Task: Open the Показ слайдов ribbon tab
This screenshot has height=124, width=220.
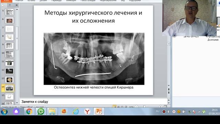Action: pyautogui.click(x=88, y=1)
